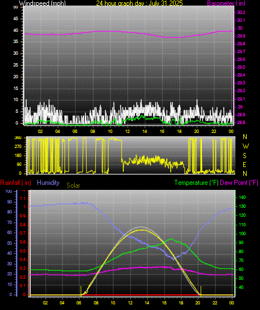Click the E compass direction label
Screen dimensions: 260x310
coord(244,164)
